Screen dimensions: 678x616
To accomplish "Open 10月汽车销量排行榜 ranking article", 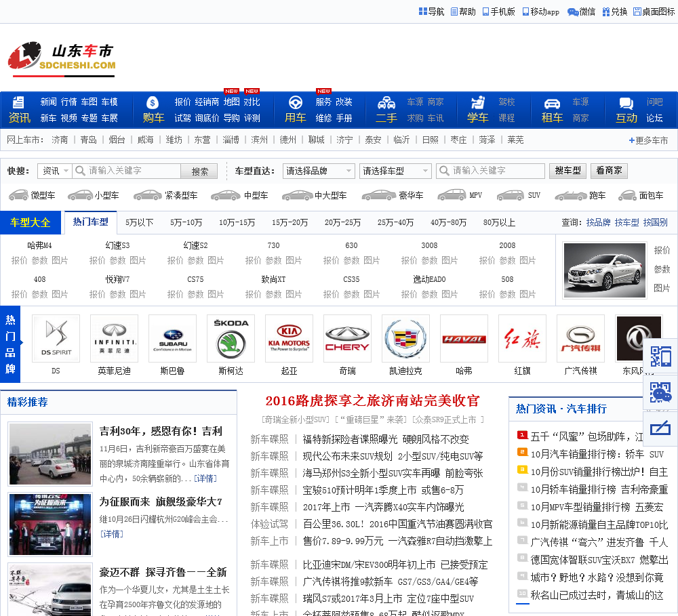I will point(597,454).
